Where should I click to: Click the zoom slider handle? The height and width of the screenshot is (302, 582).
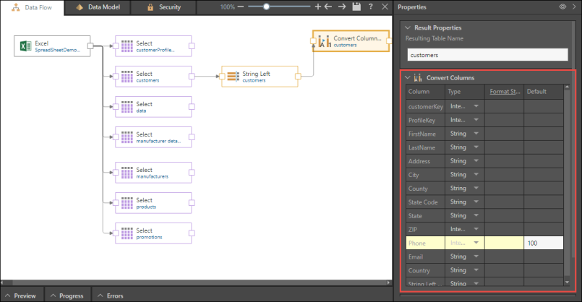pos(267,7)
